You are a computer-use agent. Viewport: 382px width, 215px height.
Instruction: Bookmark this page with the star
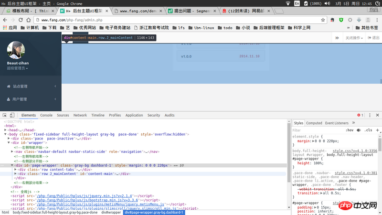point(323,20)
